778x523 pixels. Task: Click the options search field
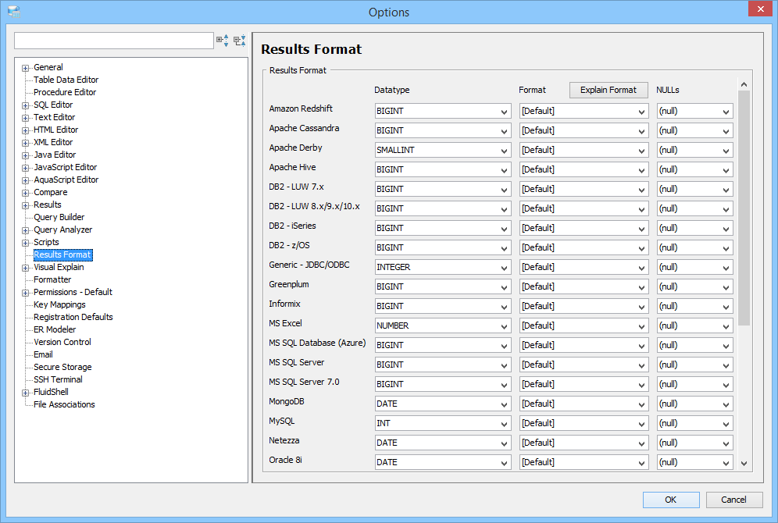(x=114, y=41)
